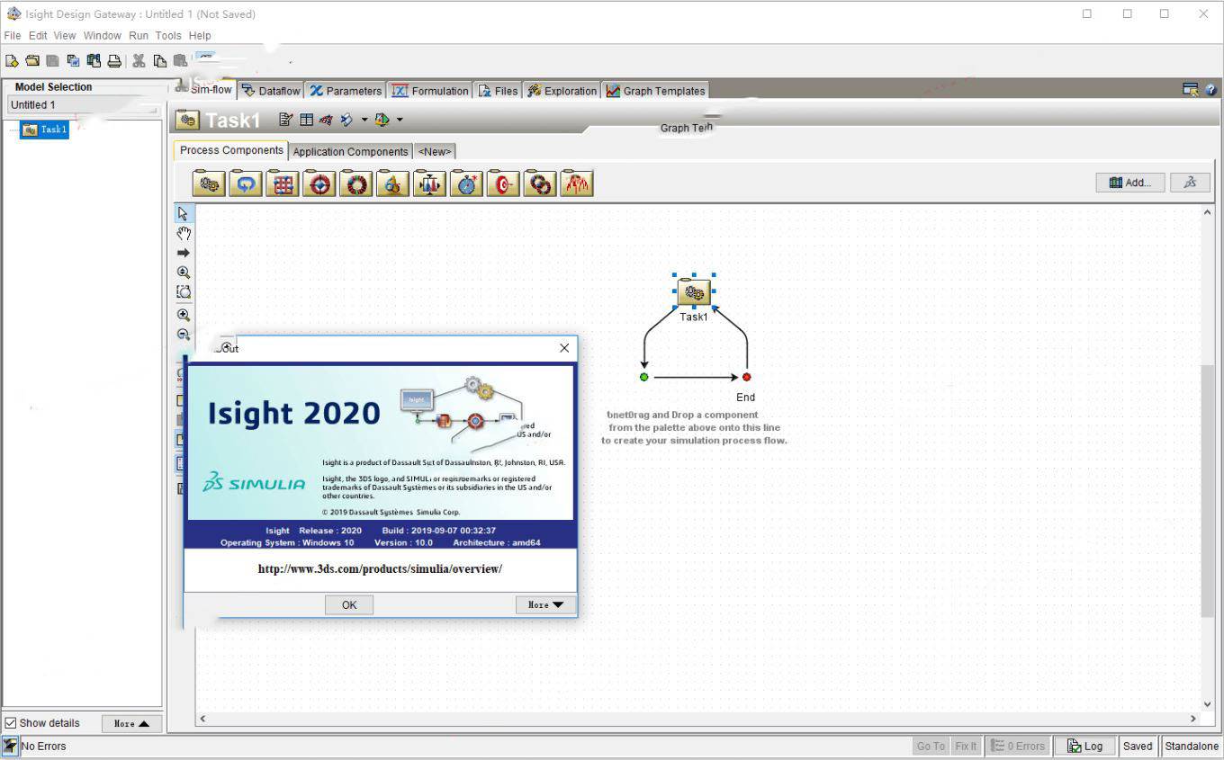
Task: Click OK in the About dialog
Action: [x=349, y=604]
